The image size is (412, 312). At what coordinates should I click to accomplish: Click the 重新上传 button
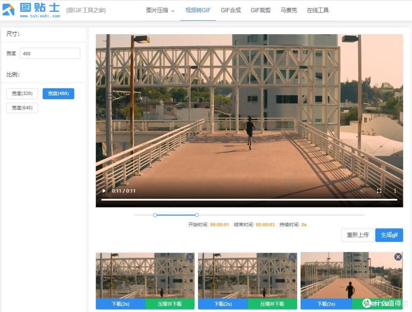357,235
